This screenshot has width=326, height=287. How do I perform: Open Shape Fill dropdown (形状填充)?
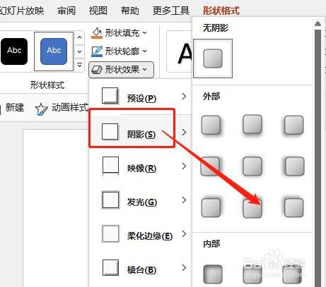tap(119, 33)
